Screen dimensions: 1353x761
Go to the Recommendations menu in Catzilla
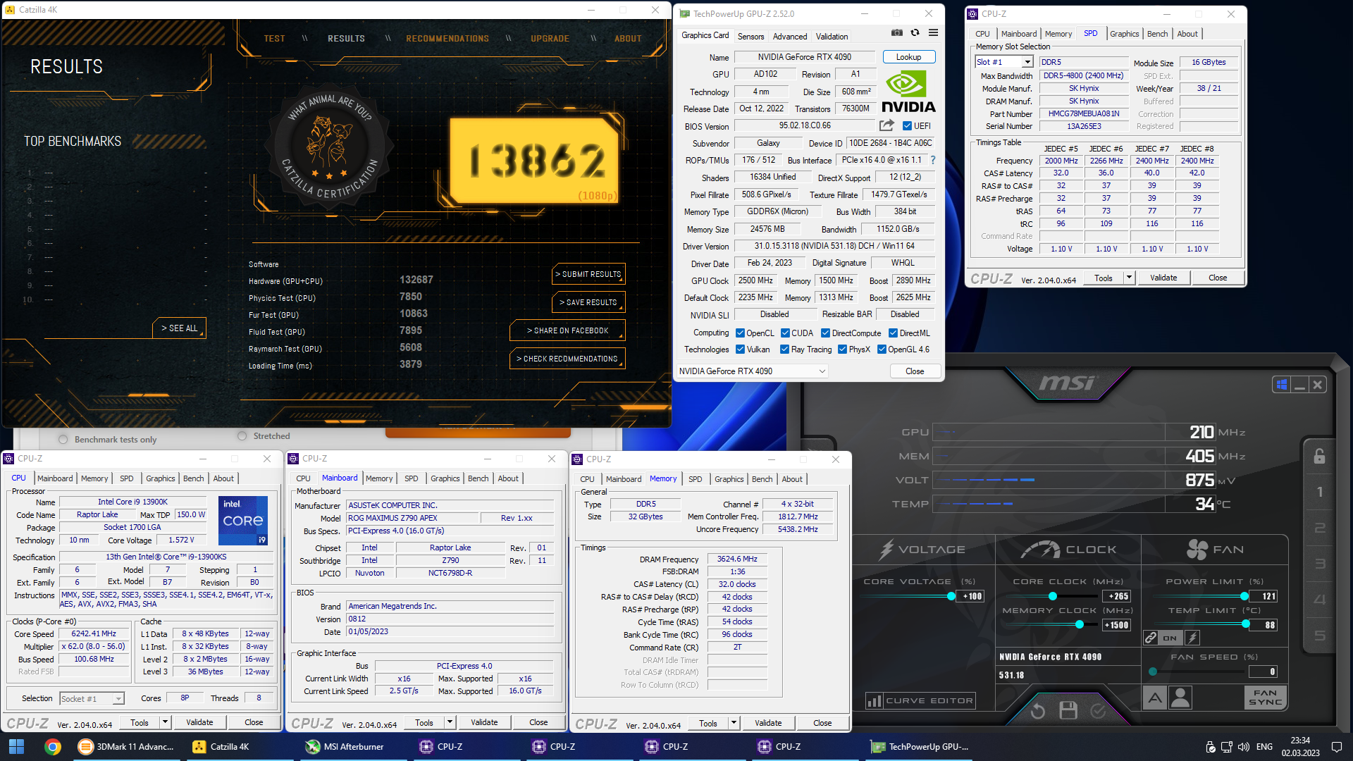pos(447,39)
